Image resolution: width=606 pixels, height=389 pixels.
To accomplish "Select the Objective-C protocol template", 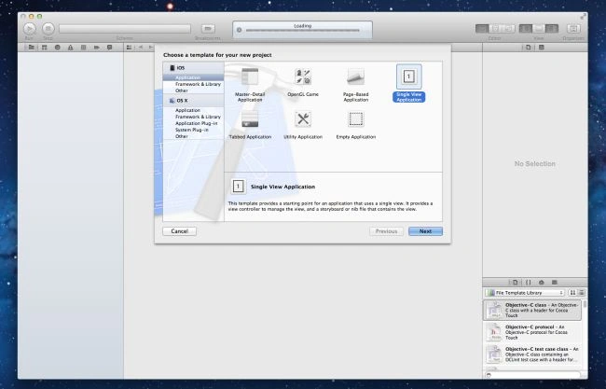I will tap(531, 332).
